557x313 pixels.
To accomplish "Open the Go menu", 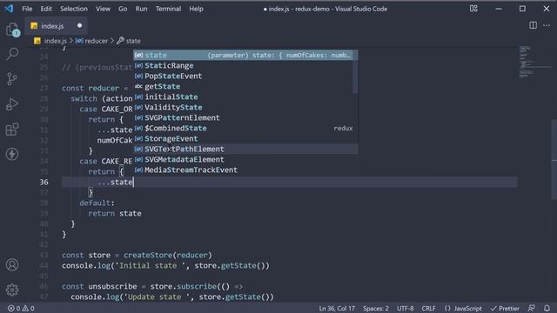I will [x=123, y=9].
